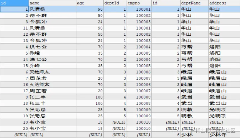Select name cell 周芷若 in row id 17
240x138 pixels.
pyautogui.click(x=52, y=91)
